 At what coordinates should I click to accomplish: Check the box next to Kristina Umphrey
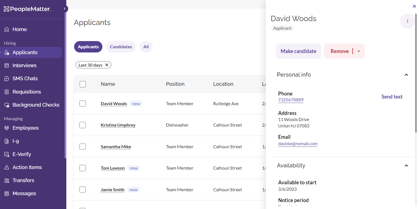82,125
